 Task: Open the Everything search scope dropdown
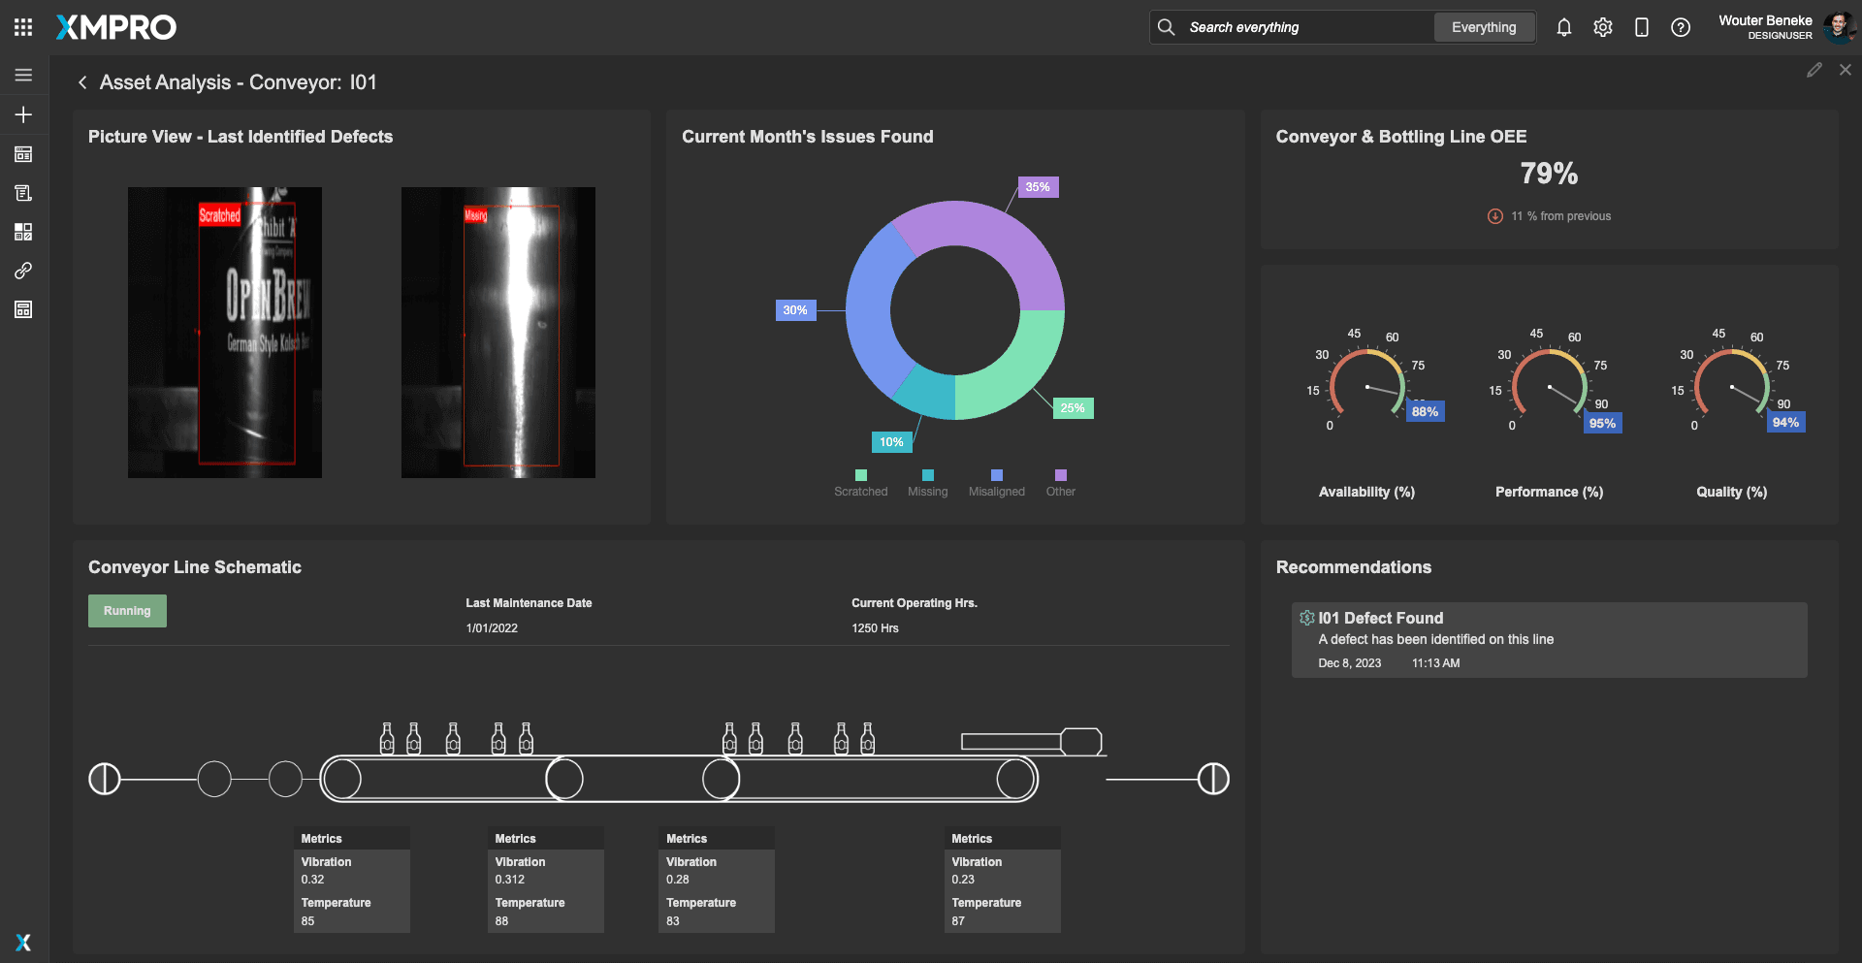pos(1483,27)
